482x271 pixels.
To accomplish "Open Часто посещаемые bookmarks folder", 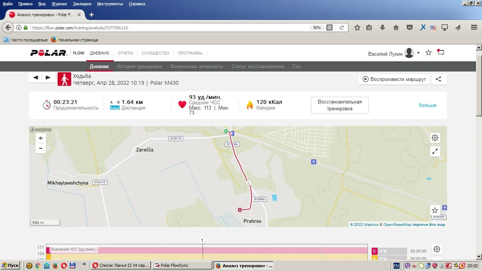I will (x=26, y=40).
